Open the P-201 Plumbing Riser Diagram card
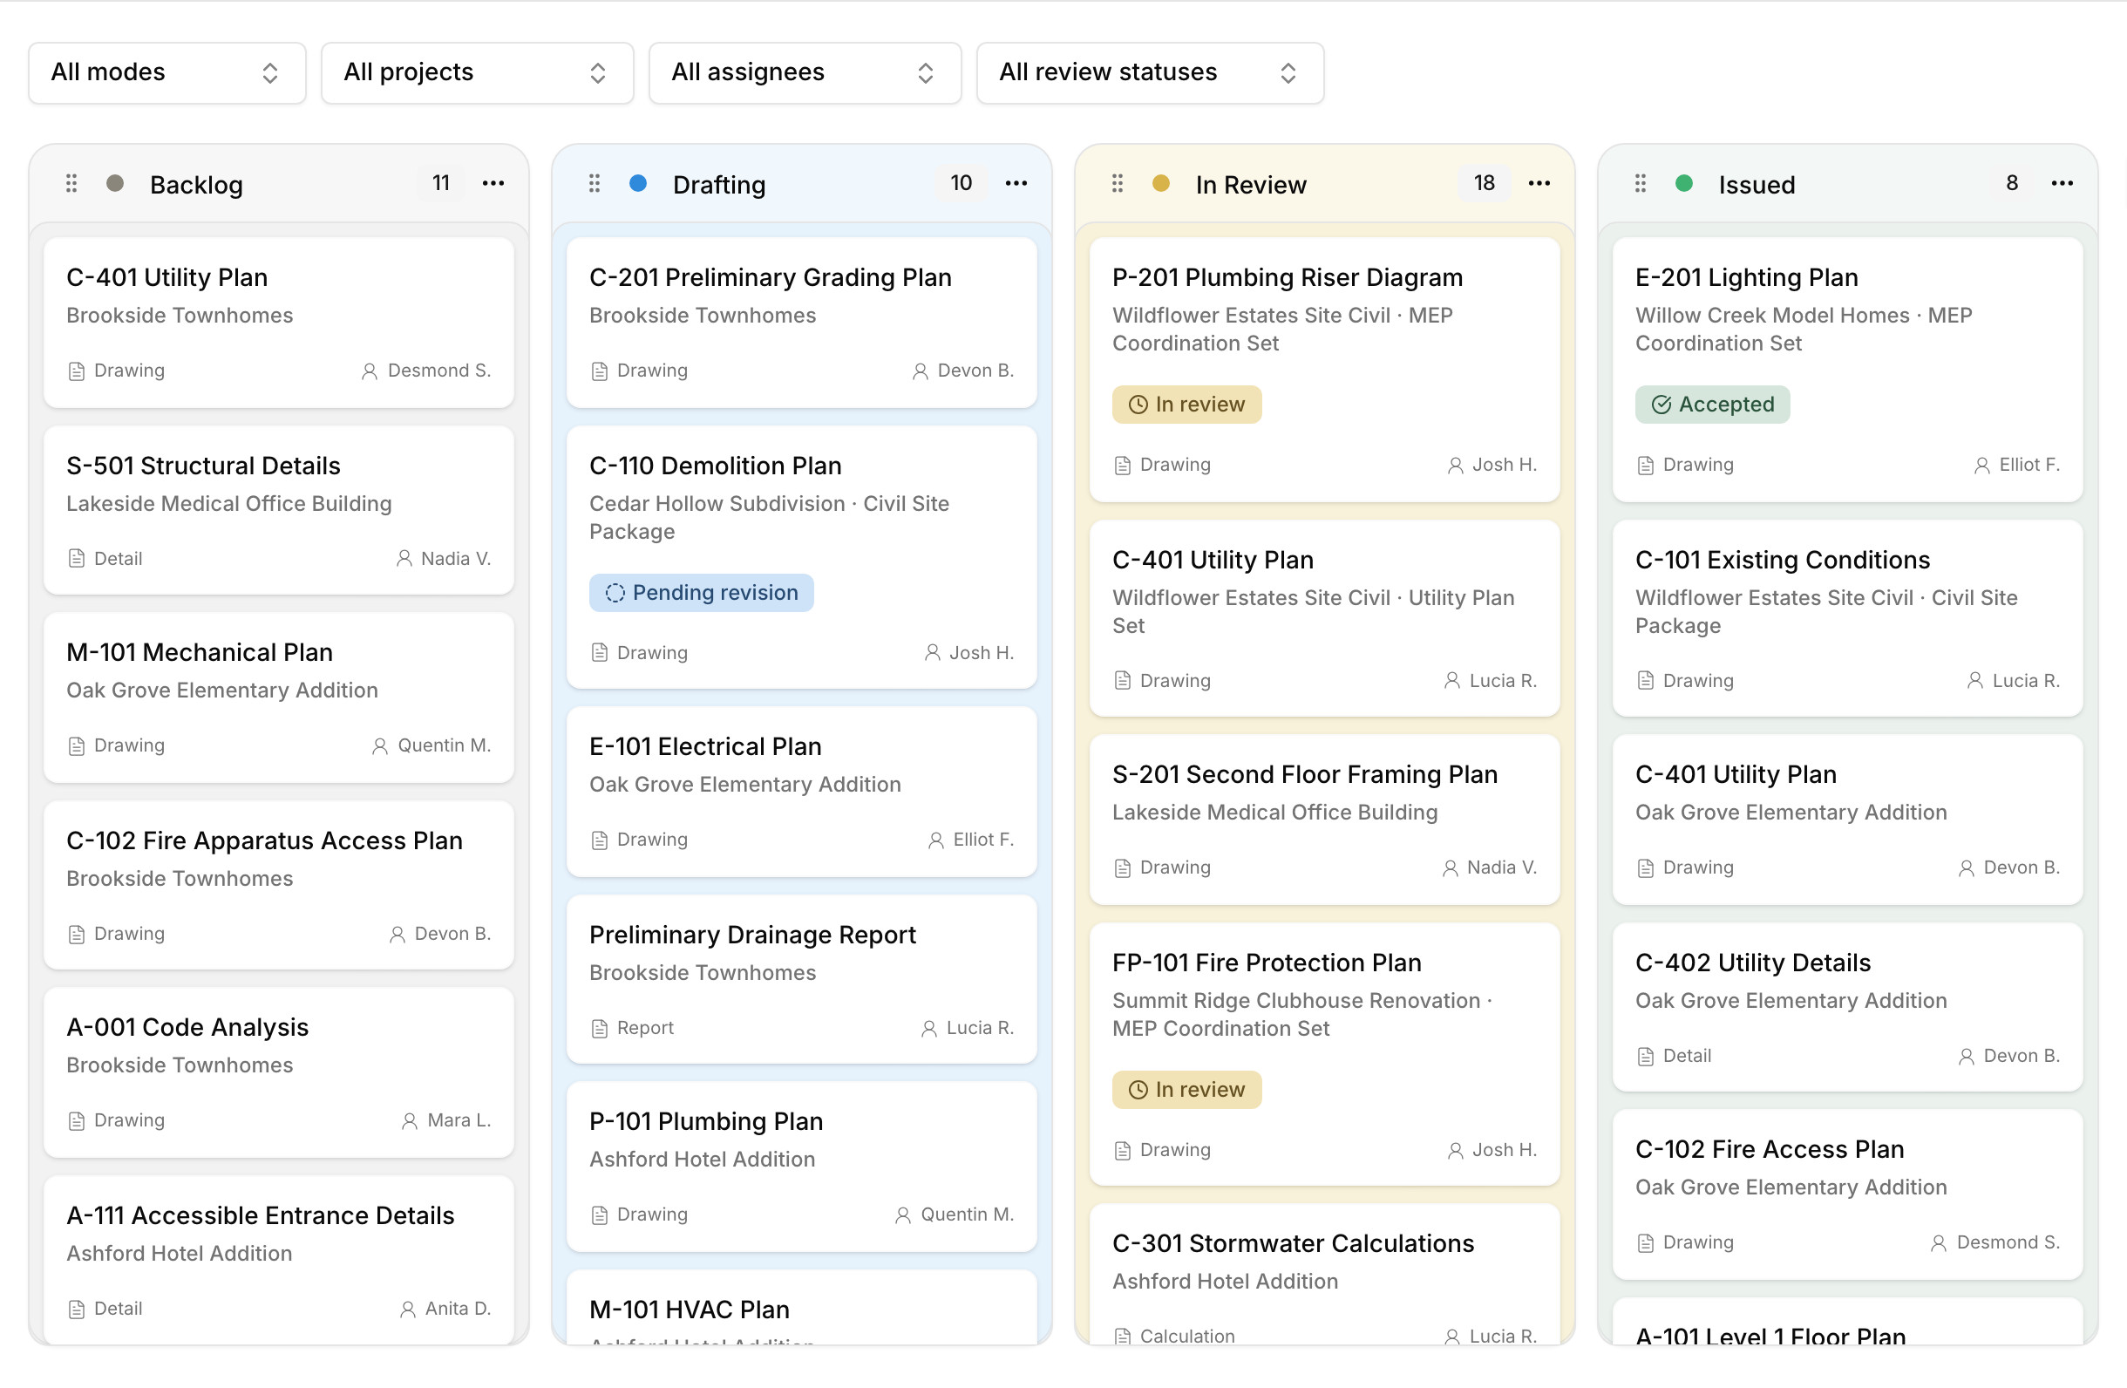Viewport: 2127px width, 1388px height. coord(1324,370)
